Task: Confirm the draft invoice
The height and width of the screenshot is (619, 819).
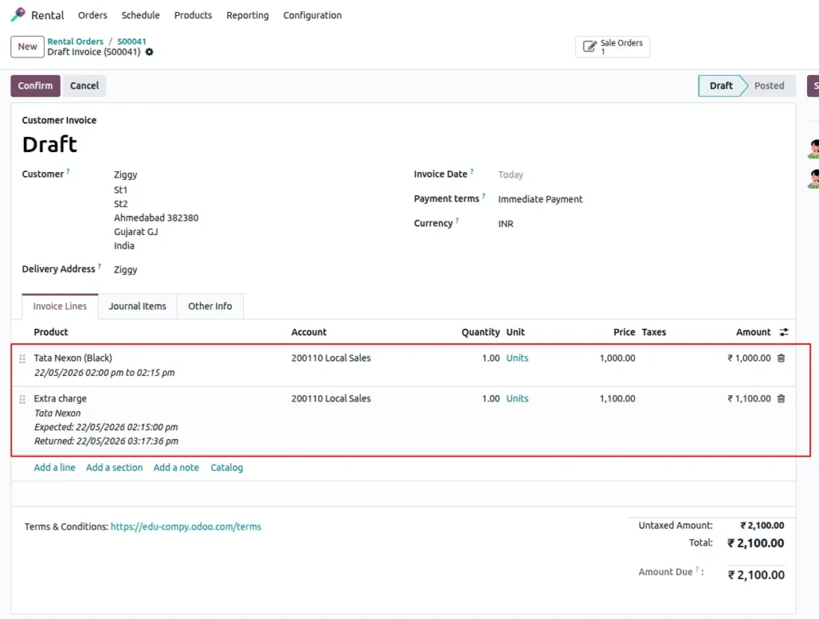Action: pos(35,86)
